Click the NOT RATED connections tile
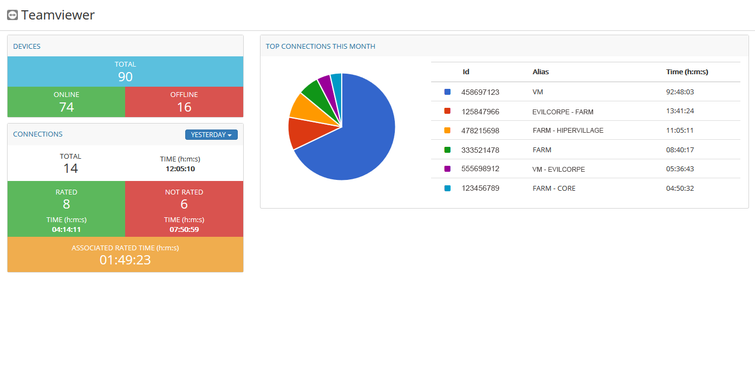 tap(184, 209)
